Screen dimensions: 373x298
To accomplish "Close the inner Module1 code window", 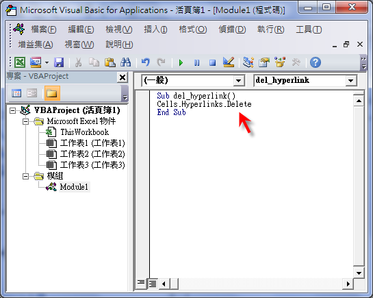I will pyautogui.click(x=360, y=45).
